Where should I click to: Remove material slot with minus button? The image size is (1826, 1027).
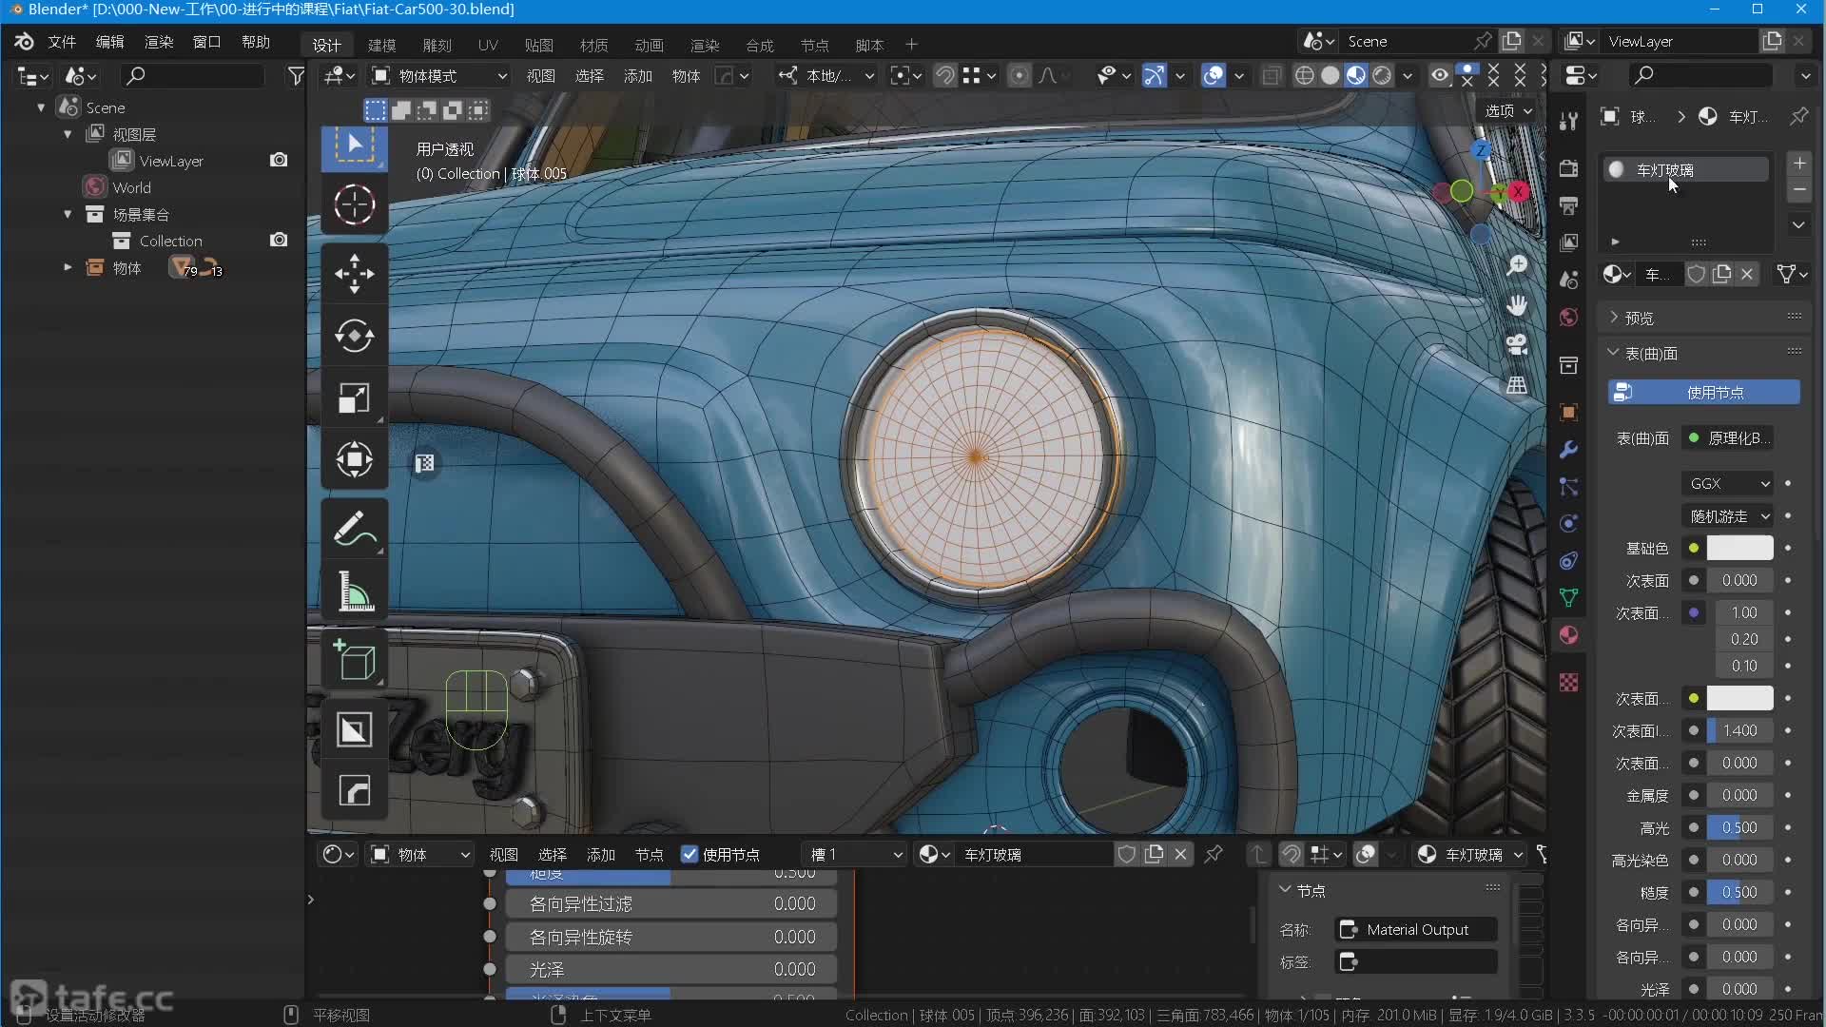point(1798,190)
